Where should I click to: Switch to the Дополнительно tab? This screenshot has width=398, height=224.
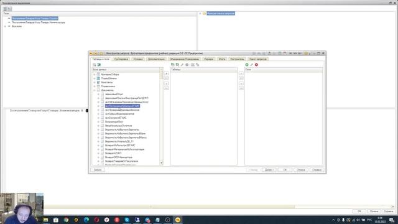(x=156, y=59)
